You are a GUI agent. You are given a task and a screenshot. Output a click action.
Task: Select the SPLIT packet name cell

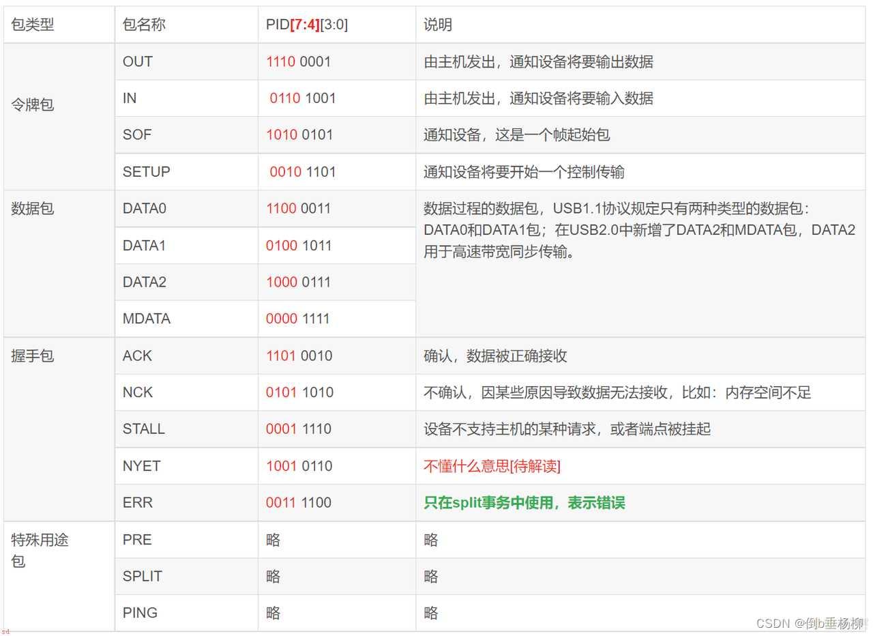pyautogui.click(x=187, y=577)
